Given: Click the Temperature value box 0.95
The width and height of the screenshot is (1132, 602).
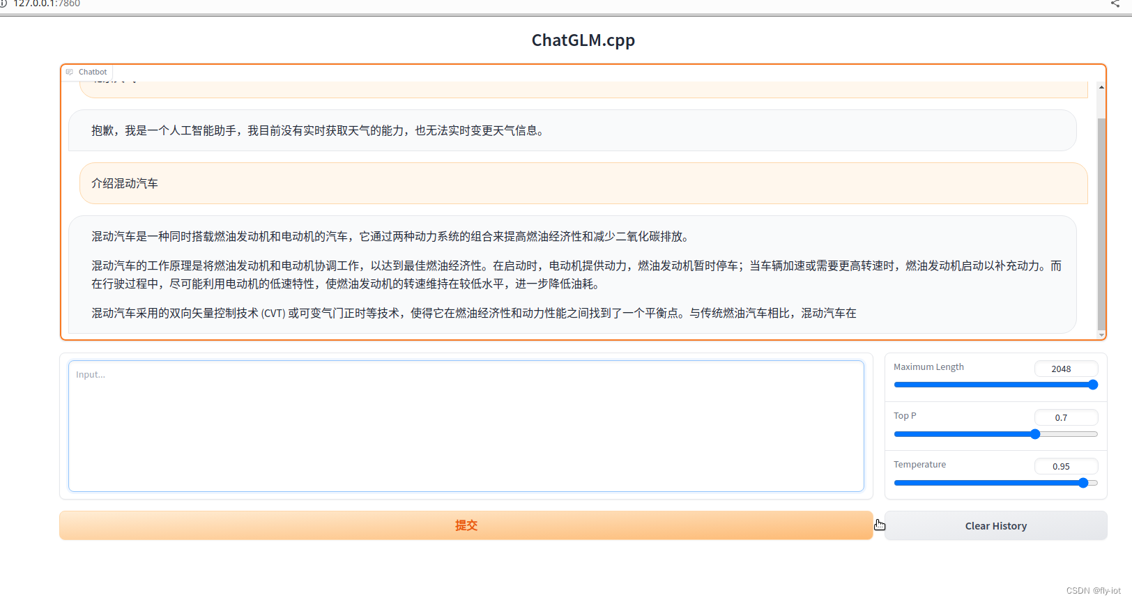Looking at the screenshot, I should click(1066, 466).
